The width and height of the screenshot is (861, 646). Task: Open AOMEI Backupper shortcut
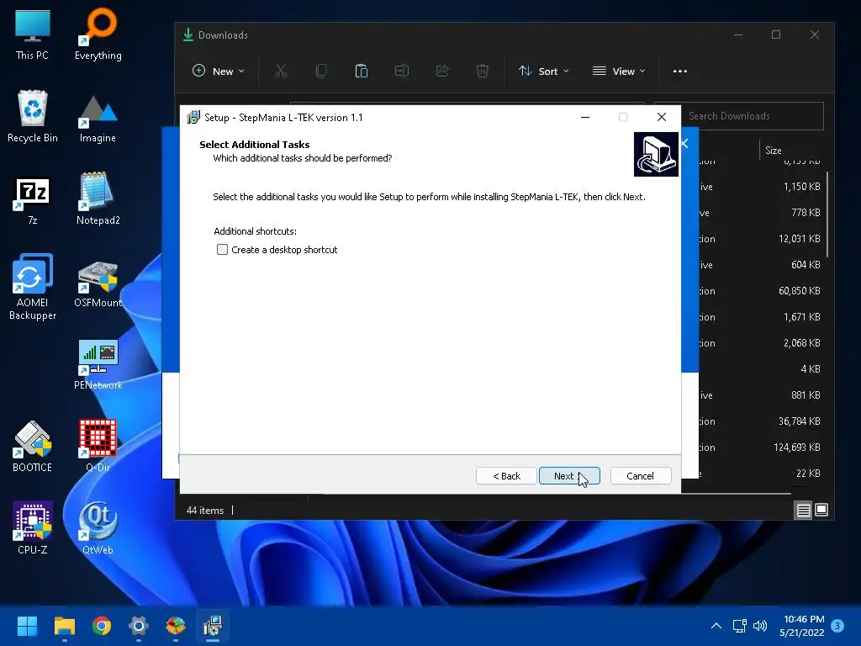click(33, 287)
